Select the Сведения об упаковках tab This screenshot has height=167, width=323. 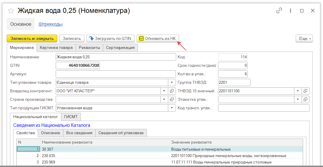(x=121, y=133)
